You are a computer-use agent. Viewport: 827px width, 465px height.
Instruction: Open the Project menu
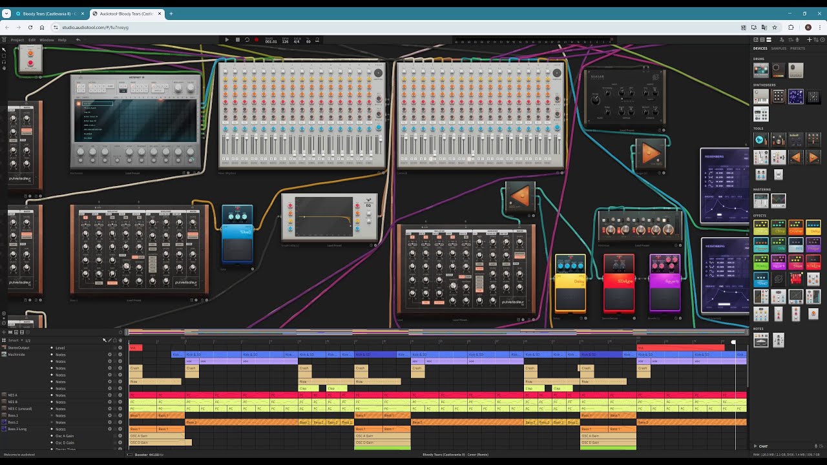point(17,40)
